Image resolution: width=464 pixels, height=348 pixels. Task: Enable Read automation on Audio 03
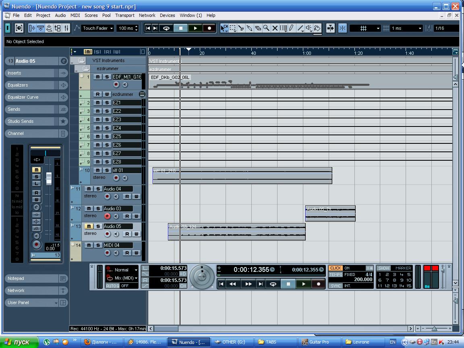[x=127, y=216]
